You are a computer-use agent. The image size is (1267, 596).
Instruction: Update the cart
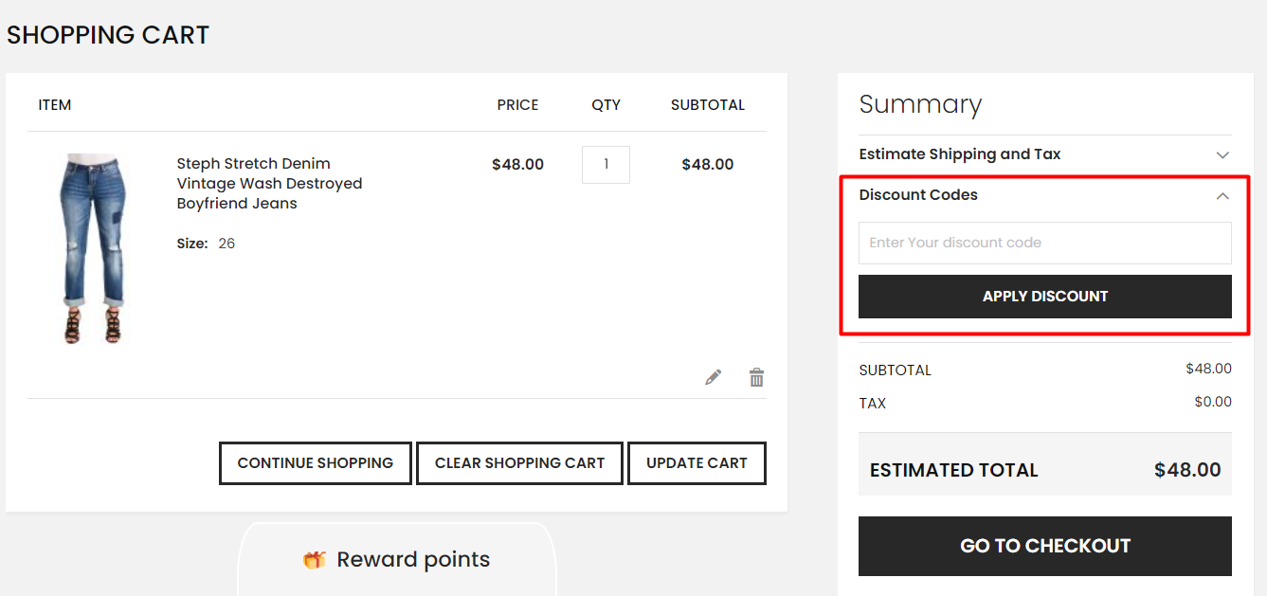pyautogui.click(x=697, y=463)
